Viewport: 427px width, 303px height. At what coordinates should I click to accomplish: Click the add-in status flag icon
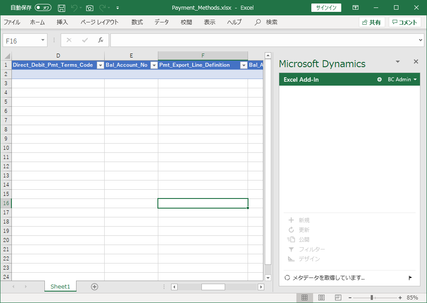(x=410, y=278)
